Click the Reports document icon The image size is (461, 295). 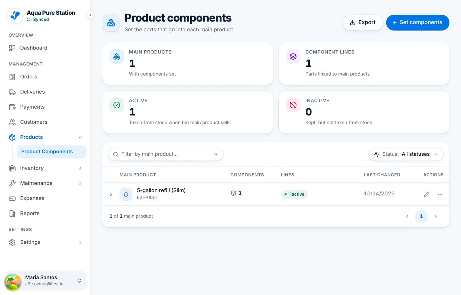click(12, 214)
